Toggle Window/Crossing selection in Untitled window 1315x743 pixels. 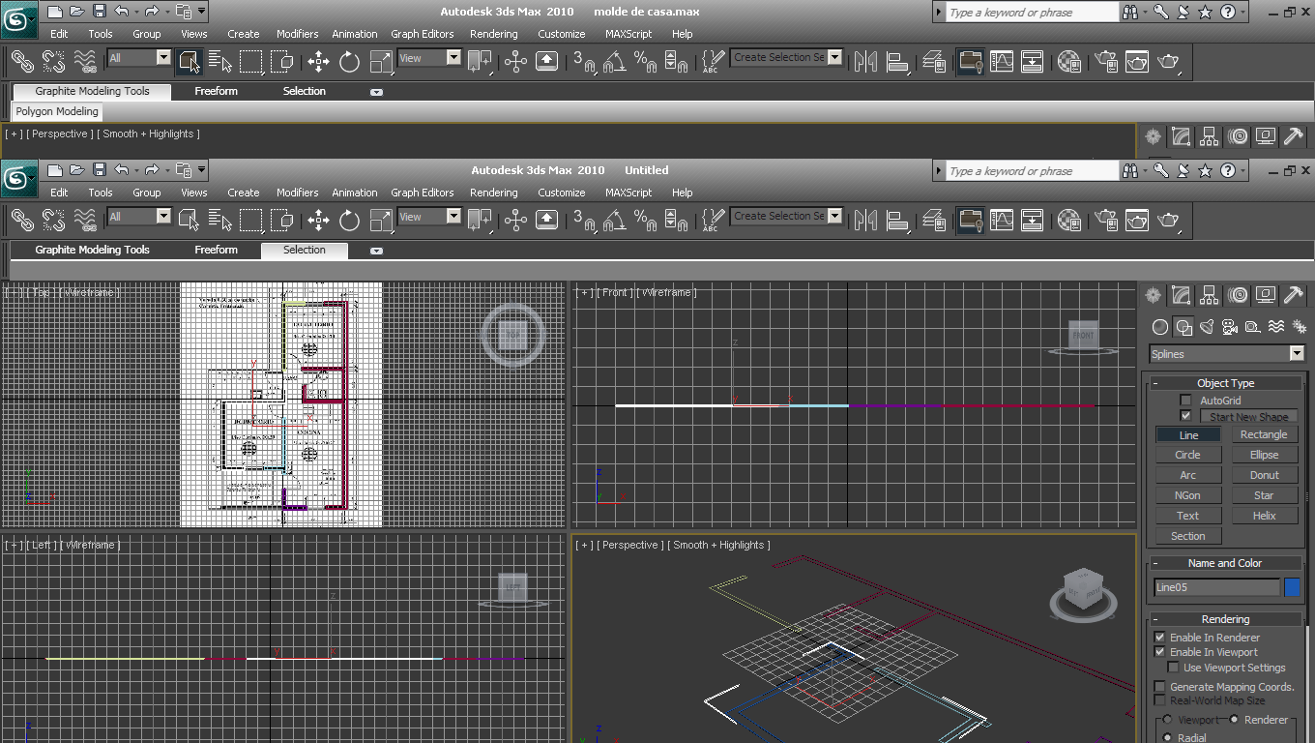tap(282, 221)
